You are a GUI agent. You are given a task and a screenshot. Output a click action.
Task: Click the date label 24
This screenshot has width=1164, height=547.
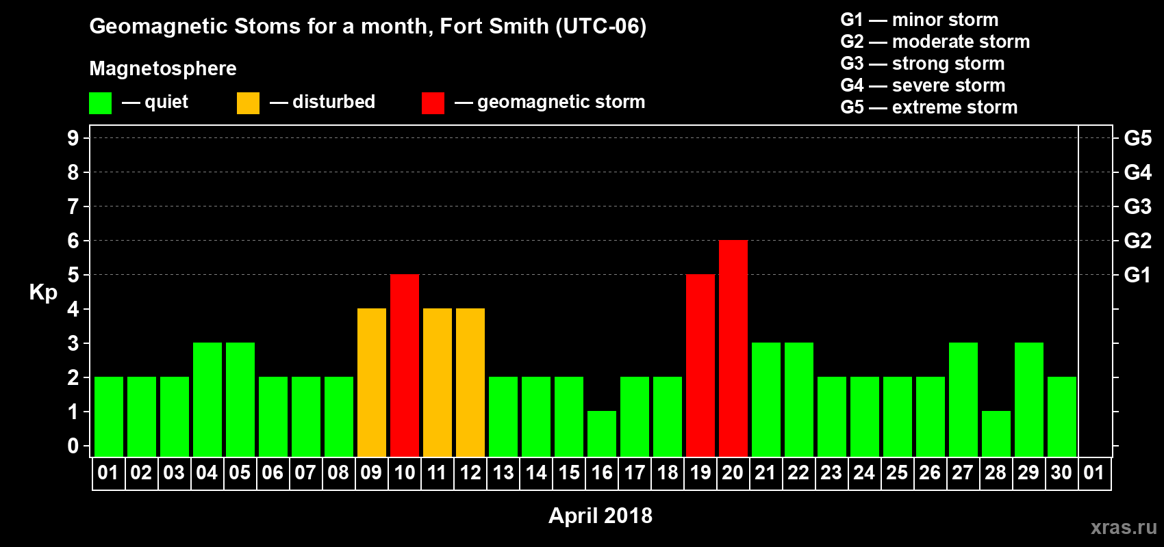coord(864,472)
